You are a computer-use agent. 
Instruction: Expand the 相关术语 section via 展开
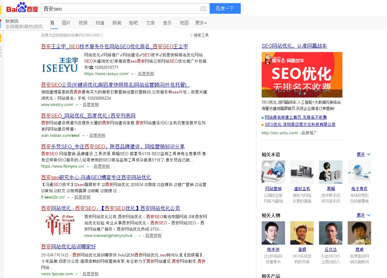pos(361,154)
